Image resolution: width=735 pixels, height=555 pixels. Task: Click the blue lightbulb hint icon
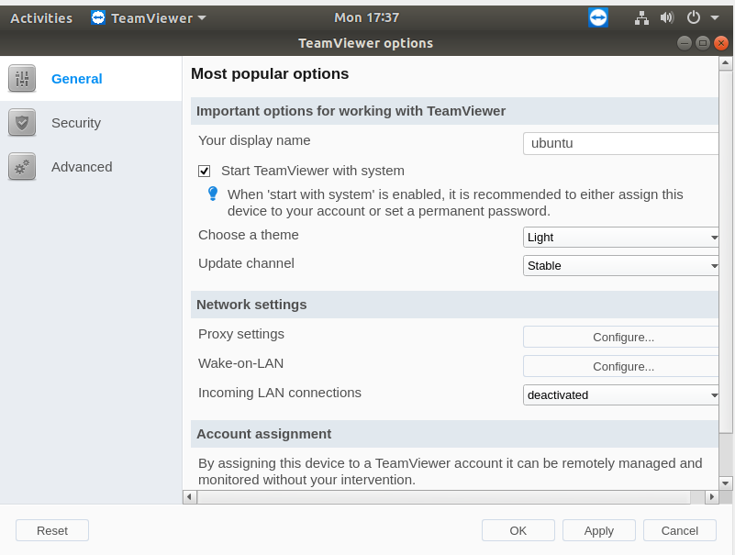point(213,194)
